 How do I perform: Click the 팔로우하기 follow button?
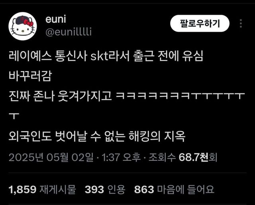click(x=200, y=23)
